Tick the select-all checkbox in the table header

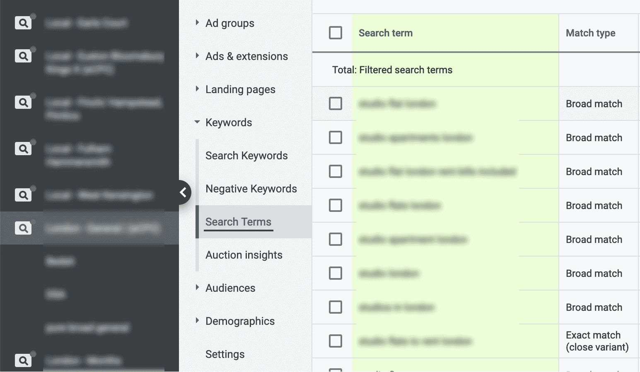[335, 33]
